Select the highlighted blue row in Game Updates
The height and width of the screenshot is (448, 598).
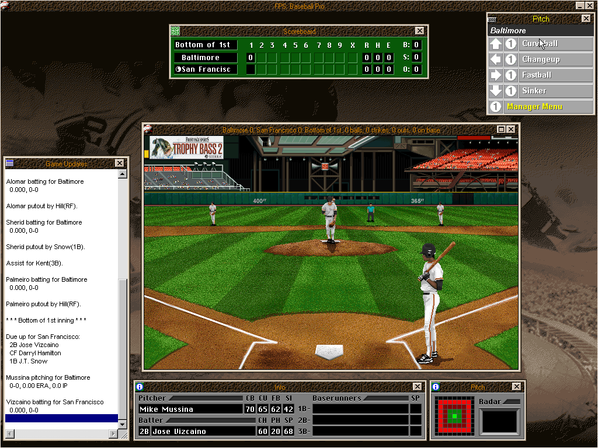61,418
